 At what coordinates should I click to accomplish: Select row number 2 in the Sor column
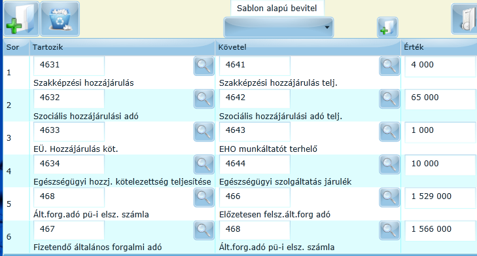pyautogui.click(x=9, y=105)
